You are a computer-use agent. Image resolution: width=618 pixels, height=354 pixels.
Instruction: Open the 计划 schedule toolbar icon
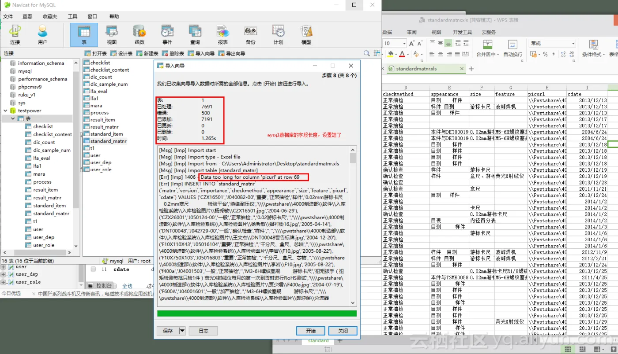click(278, 34)
